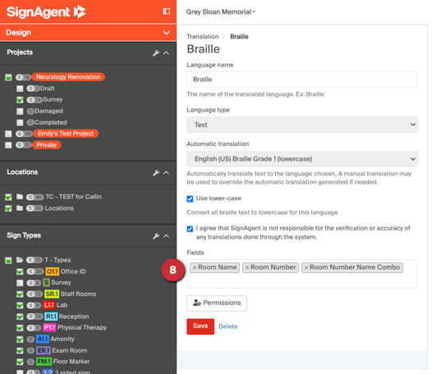This screenshot has width=432, height=374.
Task: Select the Private project label
Action: coord(46,144)
